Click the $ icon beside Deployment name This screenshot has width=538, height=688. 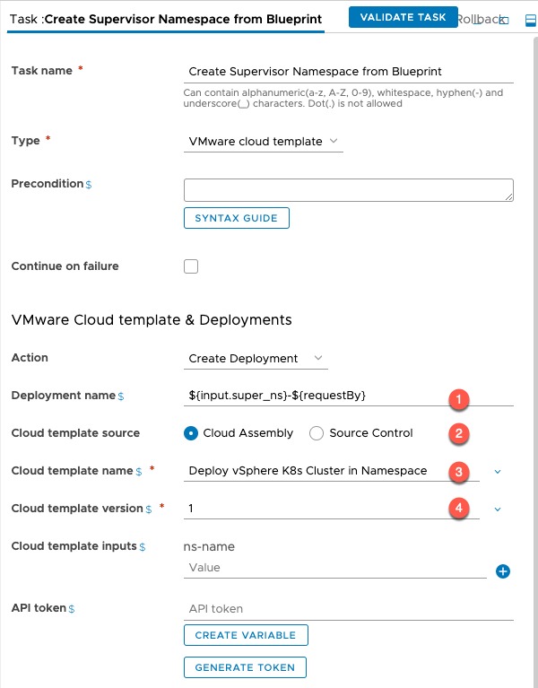coord(121,396)
